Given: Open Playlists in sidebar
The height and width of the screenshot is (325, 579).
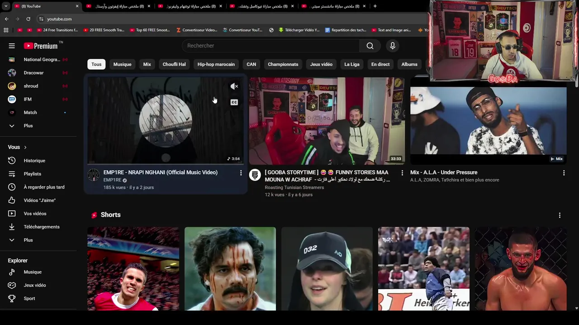Looking at the screenshot, I should [38, 174].
